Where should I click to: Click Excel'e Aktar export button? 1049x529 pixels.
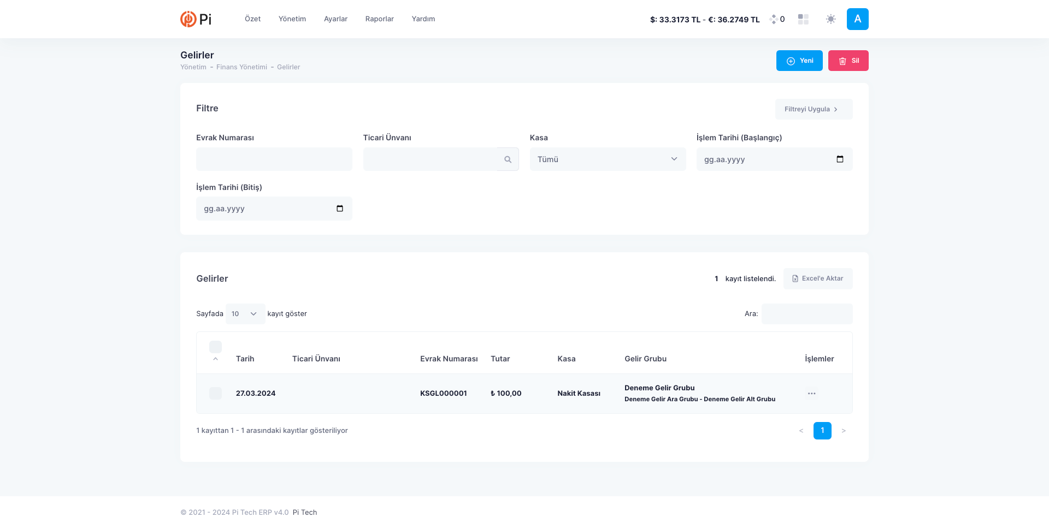tap(817, 278)
